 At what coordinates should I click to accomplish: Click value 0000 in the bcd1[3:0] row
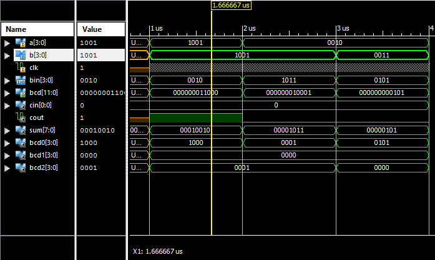point(89,155)
